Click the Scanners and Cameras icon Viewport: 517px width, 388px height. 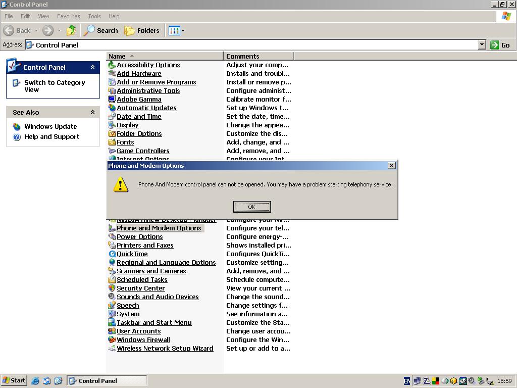tap(112, 271)
